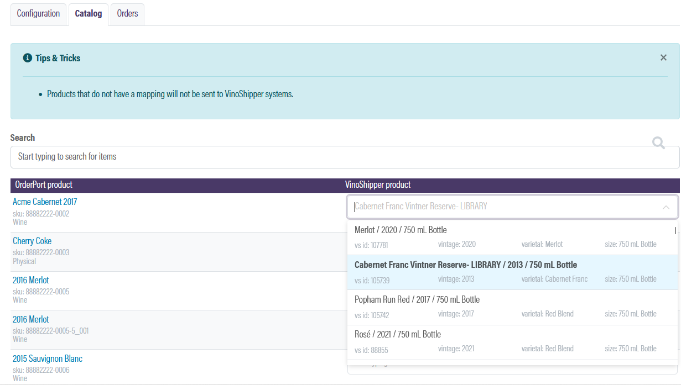
Task: Open the Acme Cabernet 2017 product link
Action: tap(45, 202)
